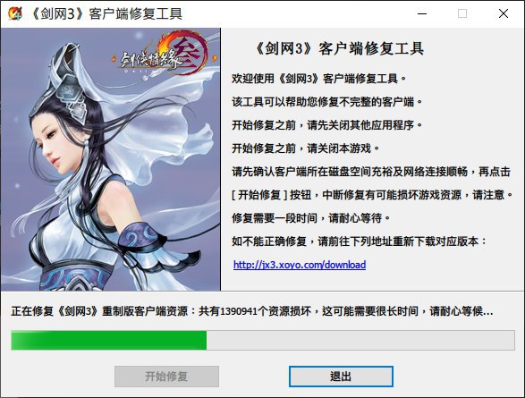The width and height of the screenshot is (525, 398).
Task: Minimize the repair tool window
Action: 422,13
